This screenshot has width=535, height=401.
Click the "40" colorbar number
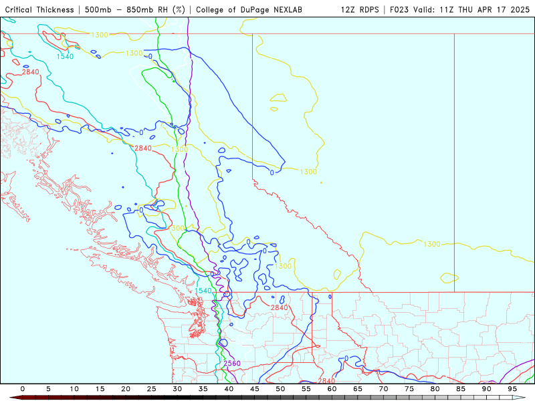[x=229, y=389]
